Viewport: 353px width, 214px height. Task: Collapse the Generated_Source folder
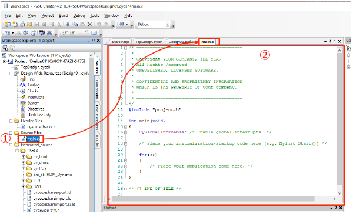(x=11, y=145)
